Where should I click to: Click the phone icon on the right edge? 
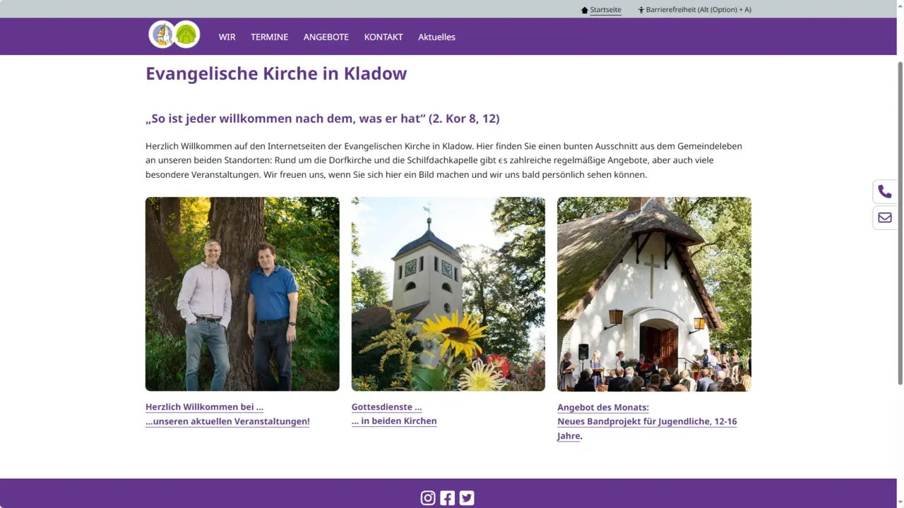click(x=885, y=191)
